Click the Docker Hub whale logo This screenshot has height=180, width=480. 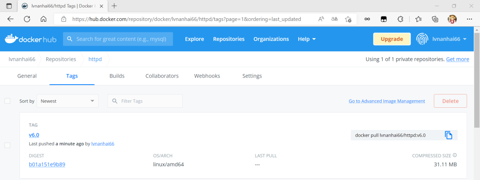[30, 39]
